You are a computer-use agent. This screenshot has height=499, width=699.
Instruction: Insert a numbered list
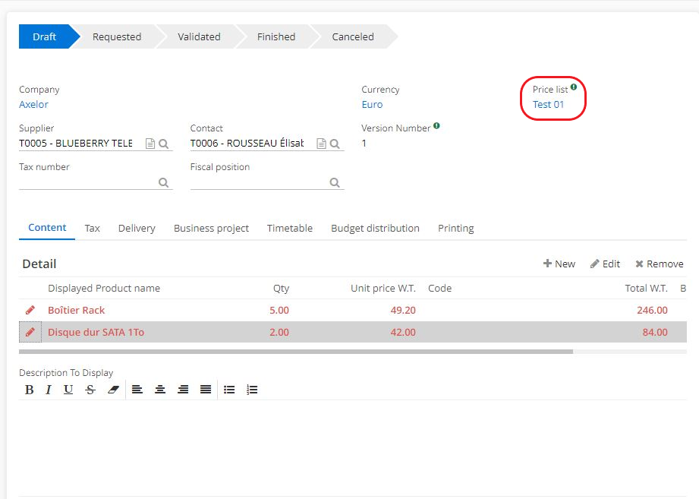(x=252, y=390)
